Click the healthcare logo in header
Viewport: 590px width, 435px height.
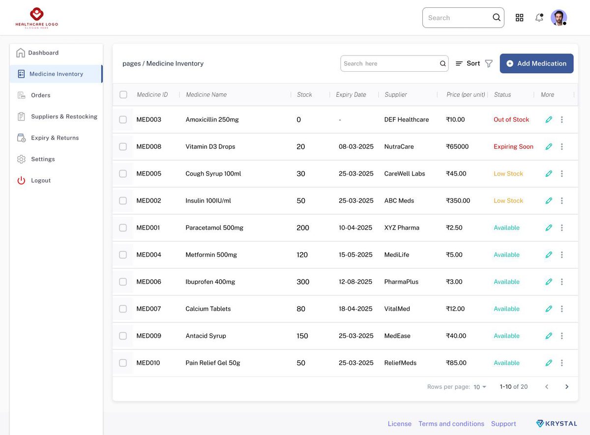tap(37, 18)
